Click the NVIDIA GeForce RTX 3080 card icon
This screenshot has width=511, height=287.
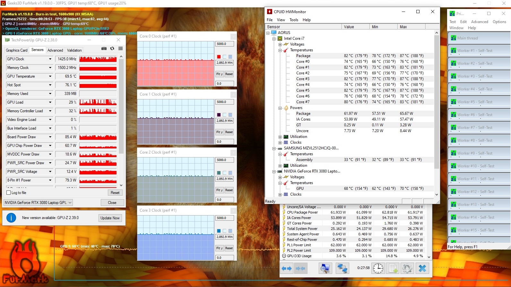click(x=280, y=171)
